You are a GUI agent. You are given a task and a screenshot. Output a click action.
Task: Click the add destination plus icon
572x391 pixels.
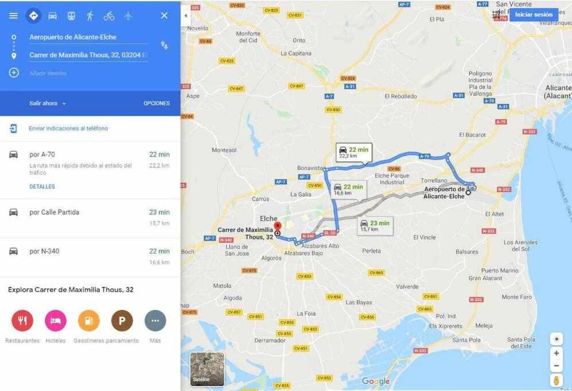(14, 73)
